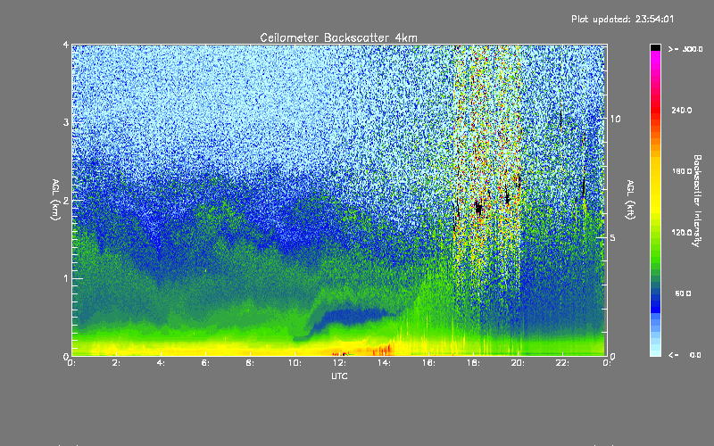Click the "Plot updated: 23:54:01" timestamp
Image resolution: width=714 pixels, height=446 pixels.
tap(622, 19)
